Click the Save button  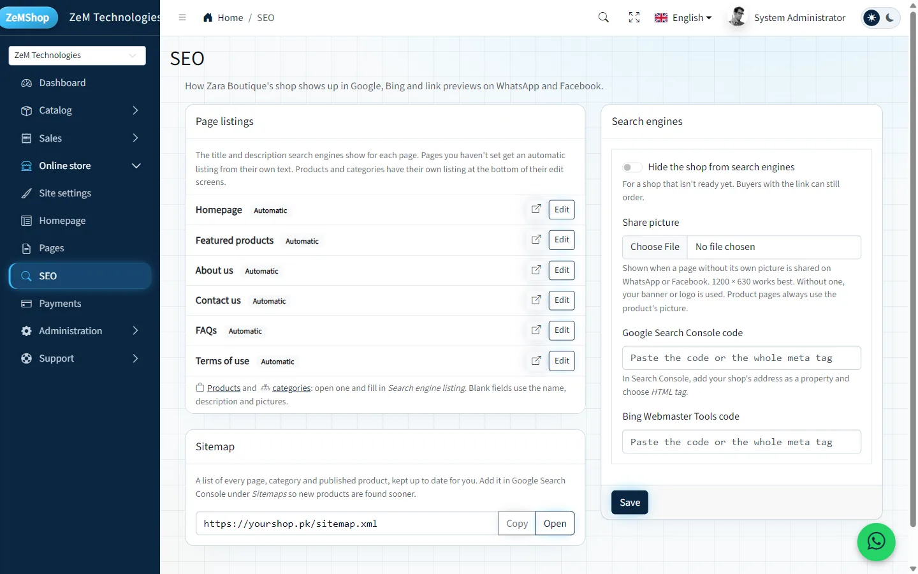[x=630, y=503]
